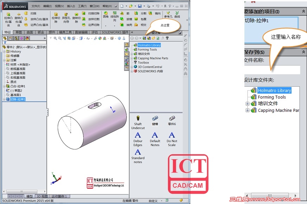
Task: Switch to the 运动算例 1 bottom tab
Action: click(59, 196)
